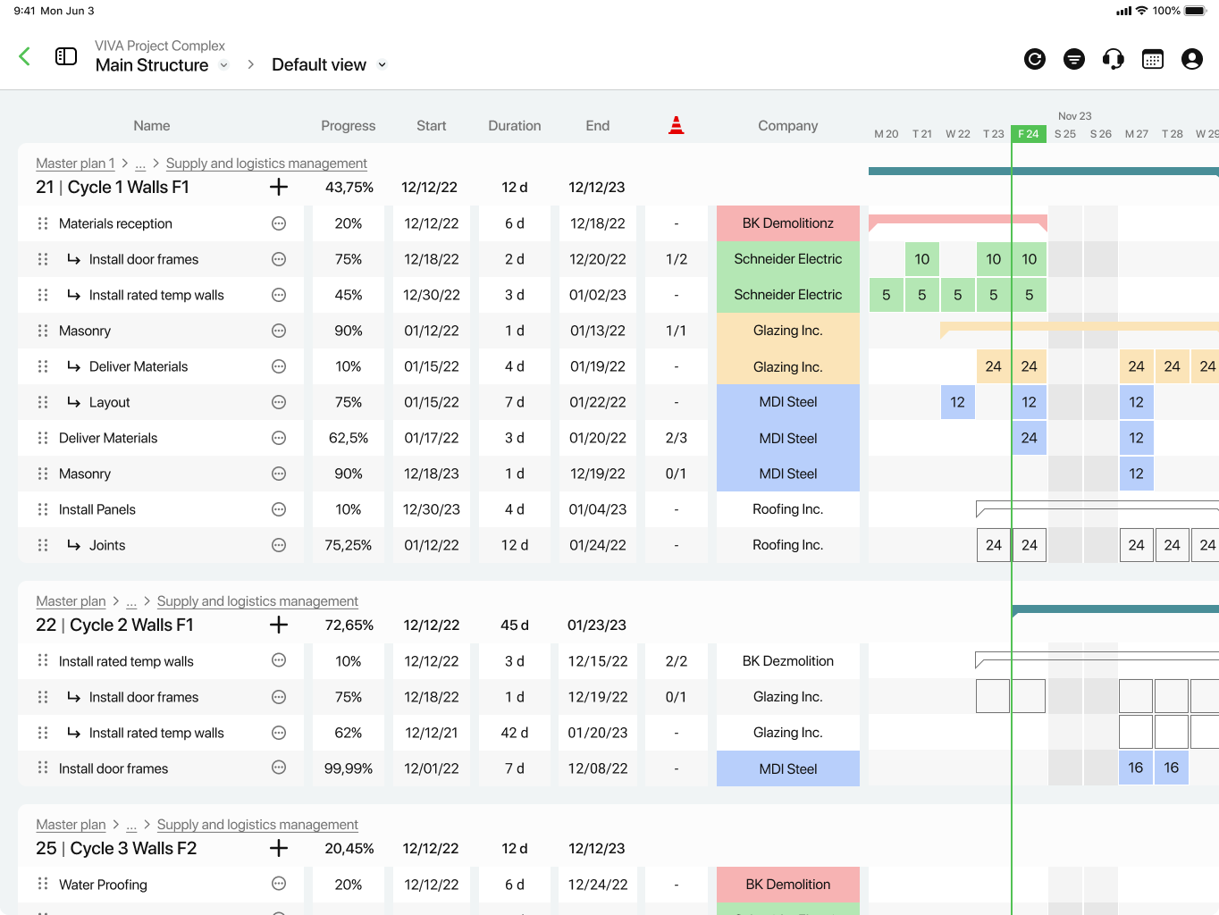The image size is (1219, 915).
Task: Open more options for Layout row
Action: 279,402
